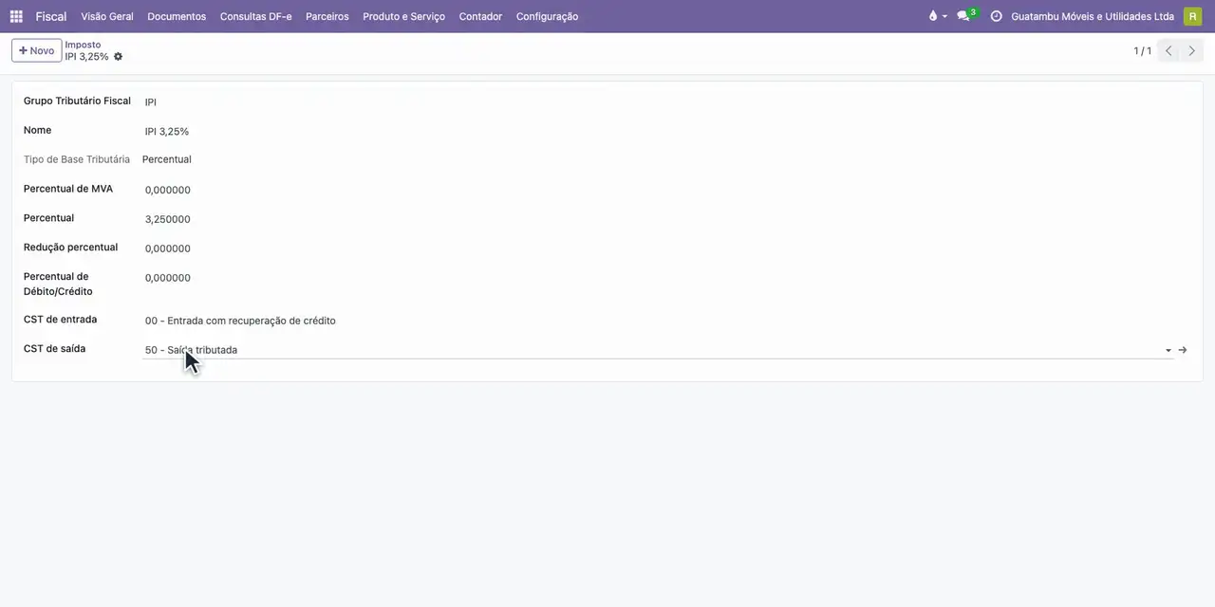The image size is (1215, 607).
Task: Select the Tipo de Base Tributária value Percentual
Action: coord(166,159)
